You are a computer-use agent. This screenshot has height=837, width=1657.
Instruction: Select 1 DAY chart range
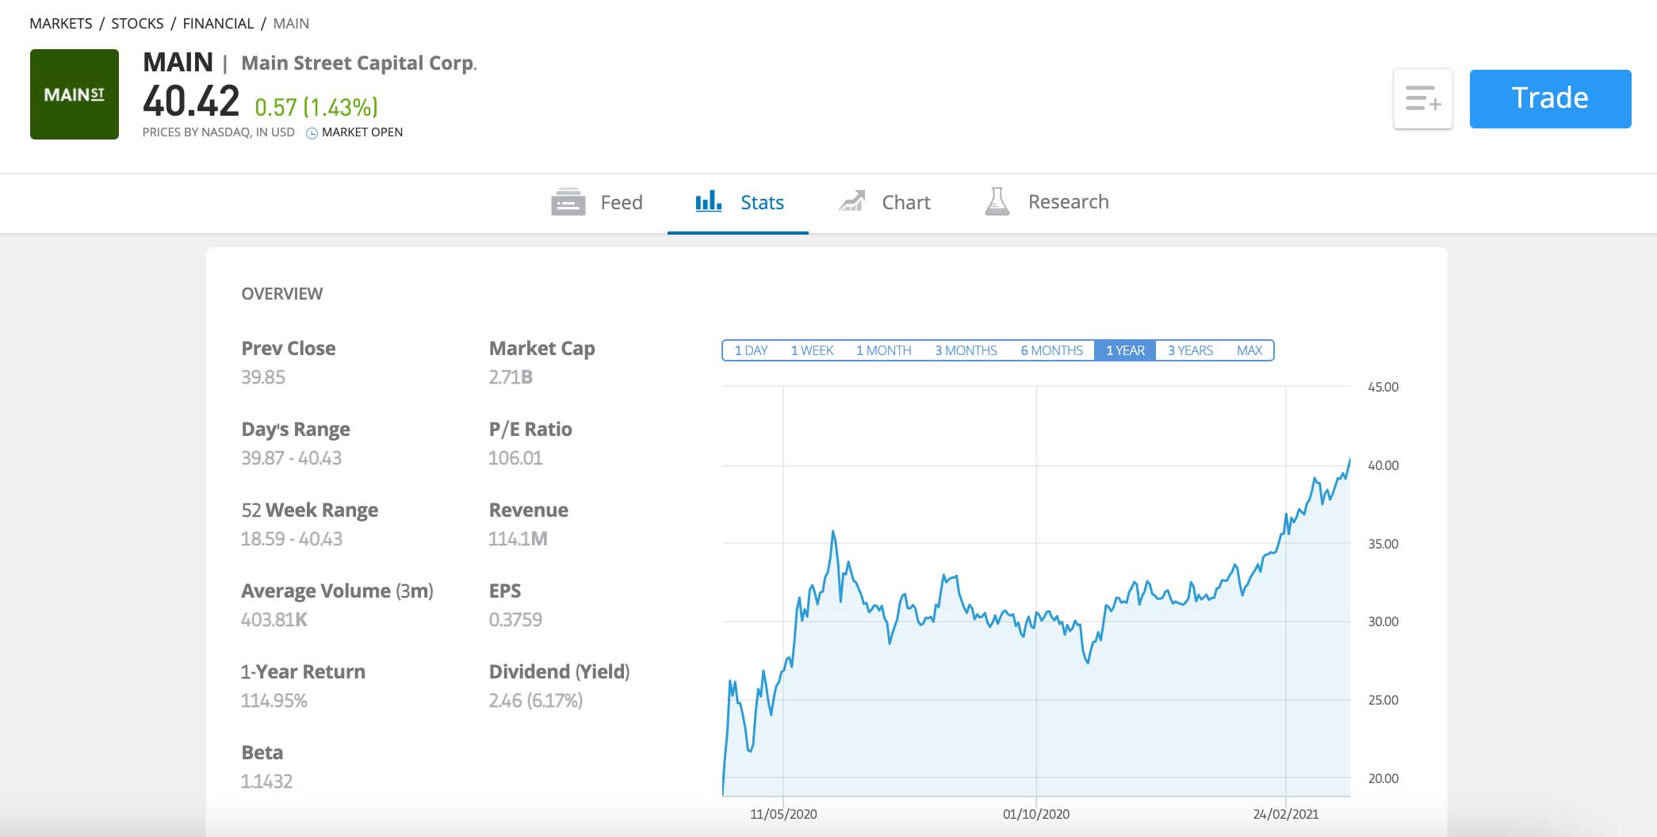(x=751, y=350)
